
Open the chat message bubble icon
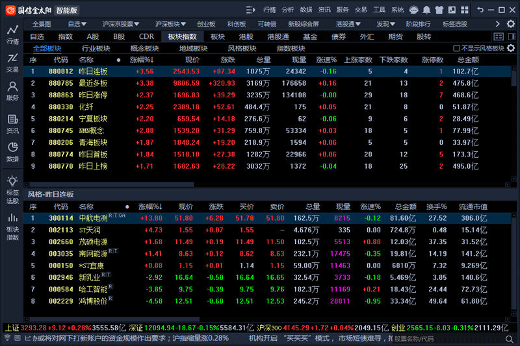(x=411, y=10)
